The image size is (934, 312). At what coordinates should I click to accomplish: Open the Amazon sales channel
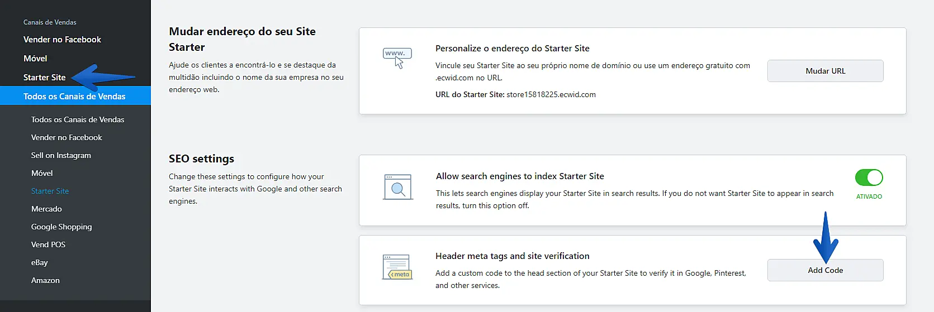(45, 280)
